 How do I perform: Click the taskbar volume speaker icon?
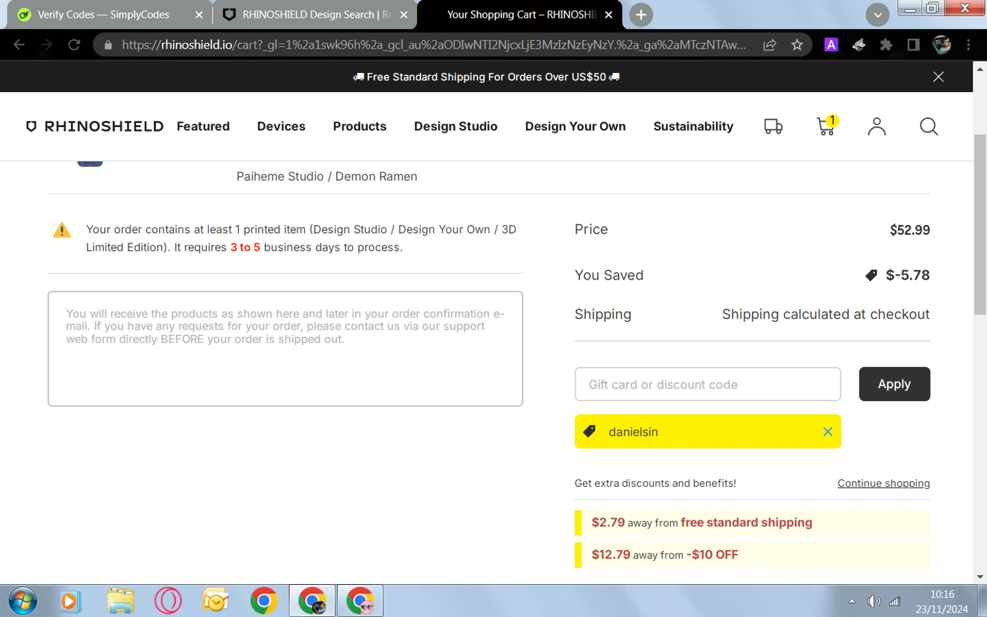click(873, 601)
